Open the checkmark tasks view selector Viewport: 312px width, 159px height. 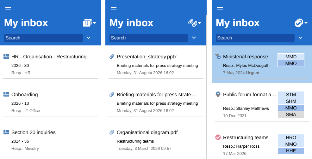coord(301,23)
